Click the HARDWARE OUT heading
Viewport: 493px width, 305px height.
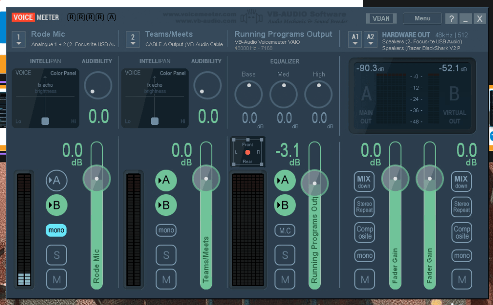[x=406, y=35]
